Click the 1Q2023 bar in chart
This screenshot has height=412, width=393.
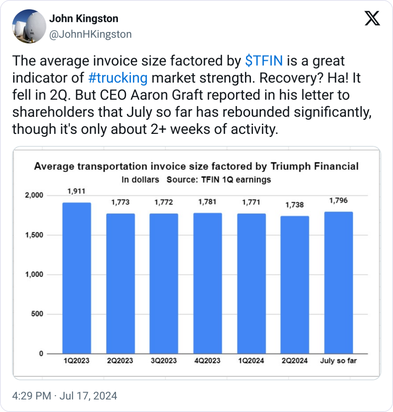pos(76,278)
